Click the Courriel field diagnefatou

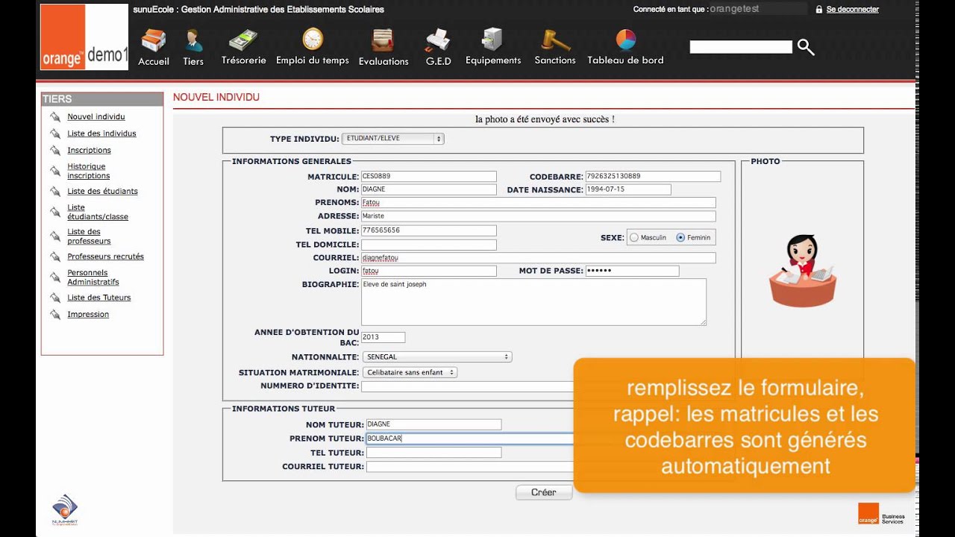[x=538, y=258]
